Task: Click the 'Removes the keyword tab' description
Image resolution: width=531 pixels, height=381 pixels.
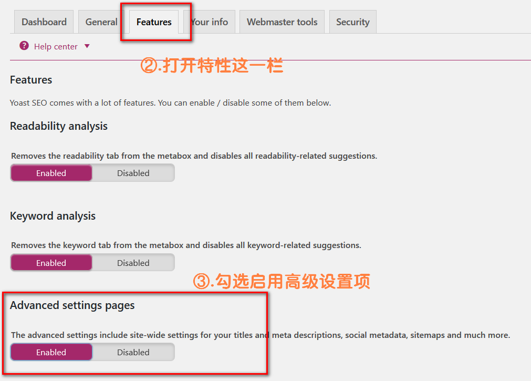Action: tap(186, 245)
